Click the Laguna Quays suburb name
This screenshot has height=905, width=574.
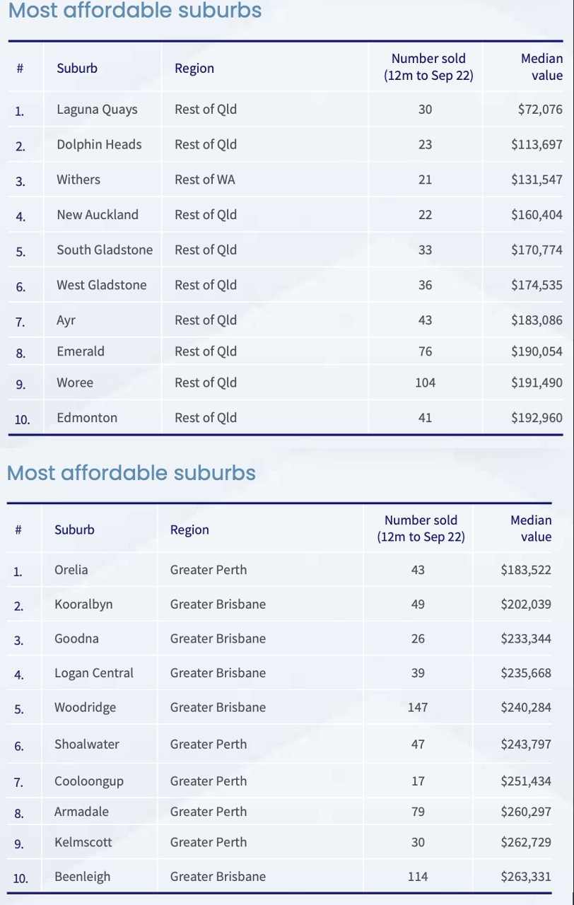pyautogui.click(x=97, y=110)
